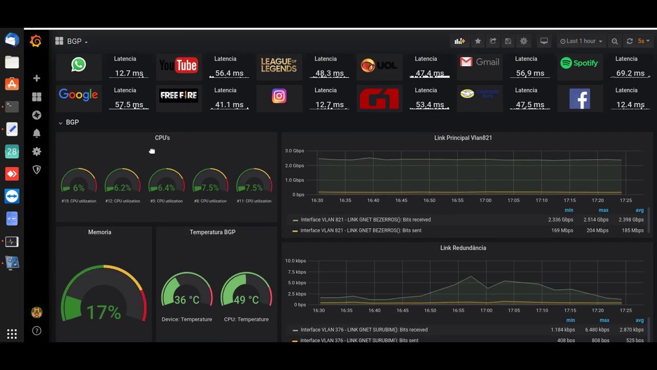
Task: Click the Memoria 17% gauge
Action: (104, 294)
